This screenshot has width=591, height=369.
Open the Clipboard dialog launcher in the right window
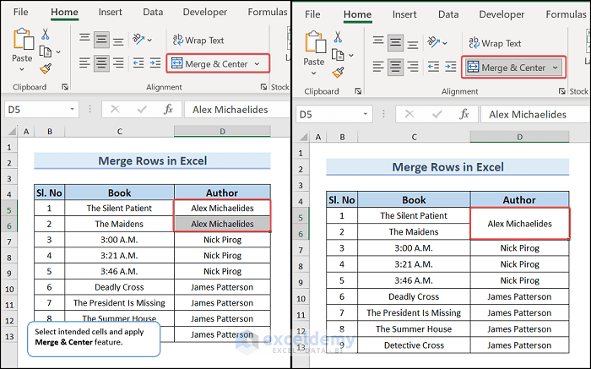pos(358,91)
